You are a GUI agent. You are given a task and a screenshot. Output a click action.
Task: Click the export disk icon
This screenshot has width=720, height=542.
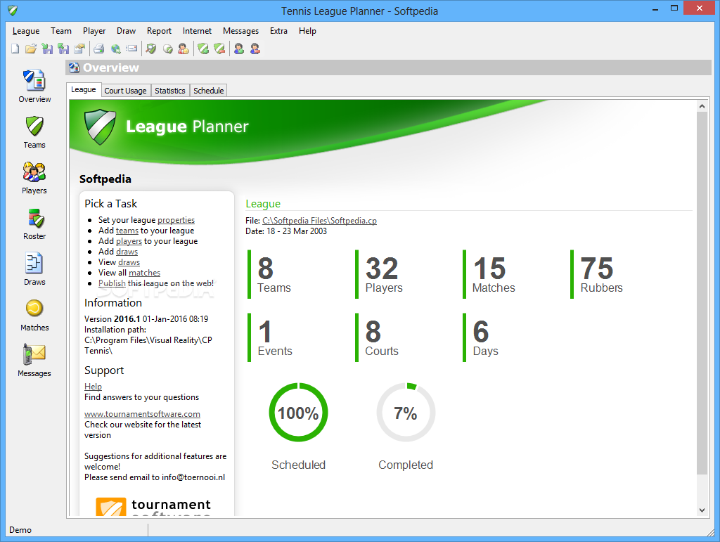coord(63,49)
